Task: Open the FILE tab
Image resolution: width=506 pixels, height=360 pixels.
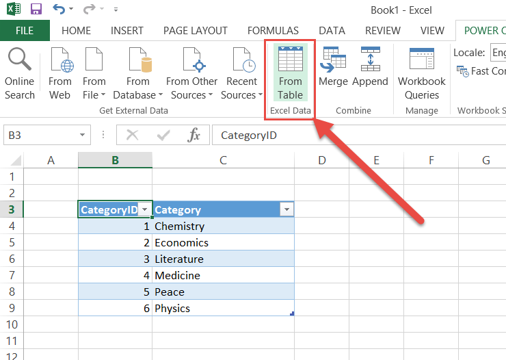Action: coord(25,31)
